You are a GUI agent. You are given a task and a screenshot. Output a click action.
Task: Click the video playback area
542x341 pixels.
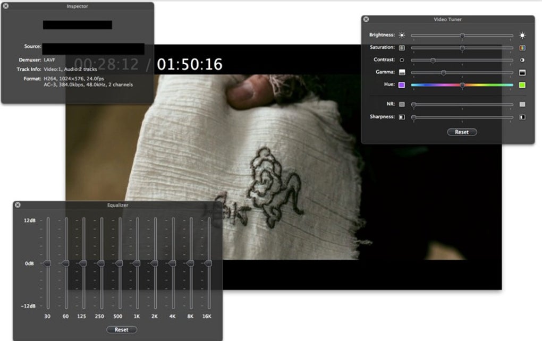pyautogui.click(x=283, y=167)
